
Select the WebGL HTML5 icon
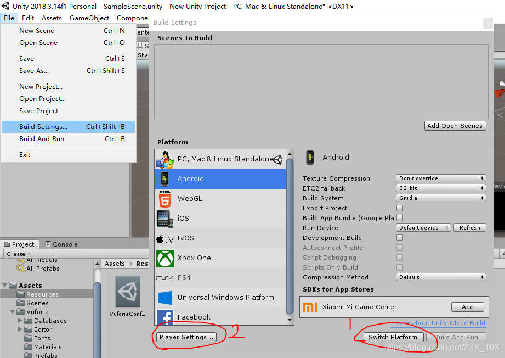pyautogui.click(x=165, y=199)
